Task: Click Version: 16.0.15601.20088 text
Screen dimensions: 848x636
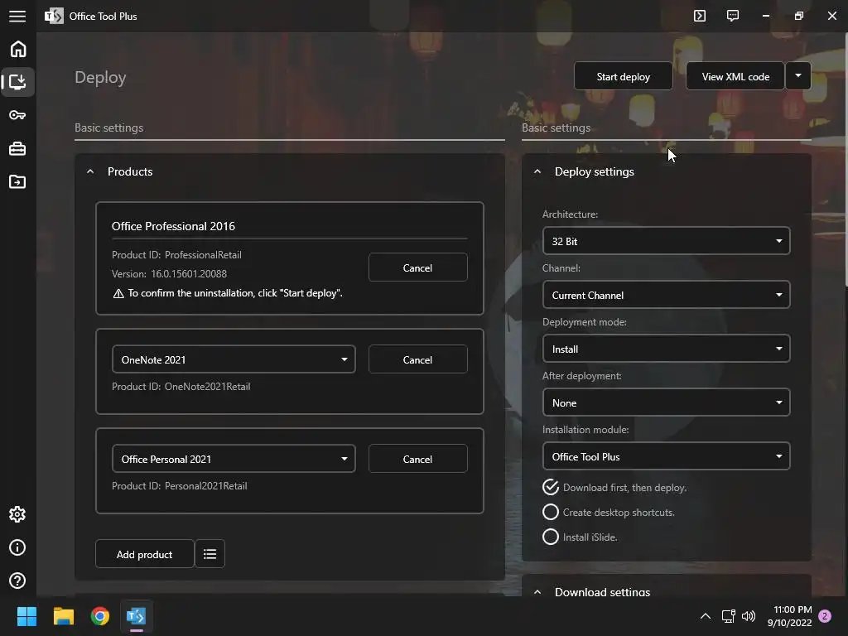Action: 169,273
